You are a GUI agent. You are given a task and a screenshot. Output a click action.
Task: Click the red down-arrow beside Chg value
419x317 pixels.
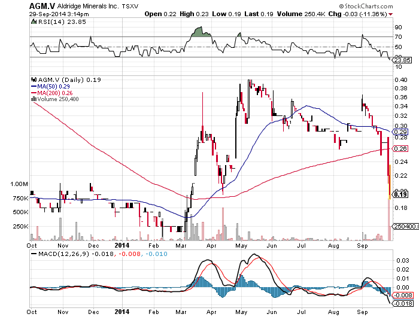[391, 14]
